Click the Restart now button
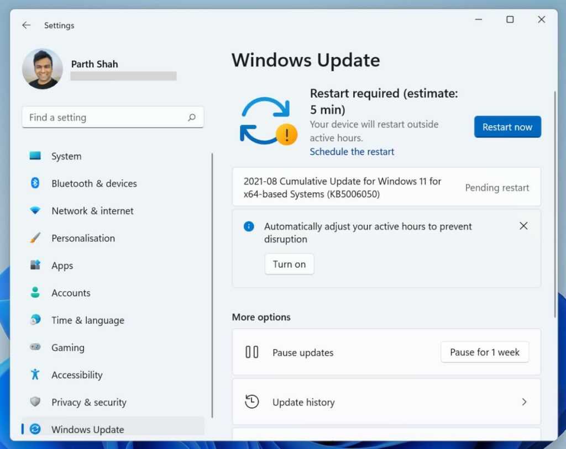The height and width of the screenshot is (449, 566). click(507, 127)
